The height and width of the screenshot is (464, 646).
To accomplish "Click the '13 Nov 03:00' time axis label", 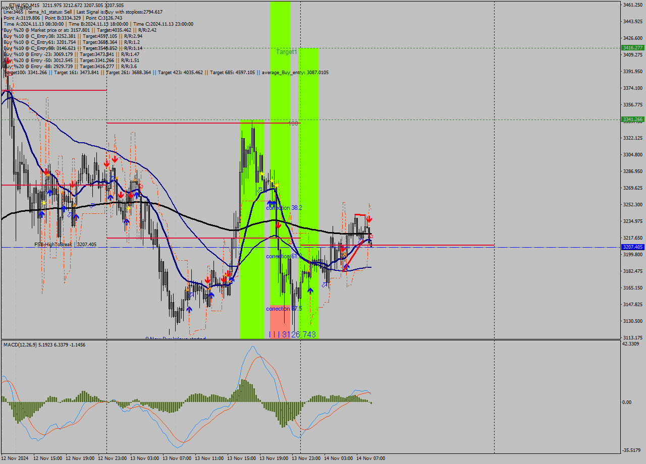I will [x=145, y=458].
